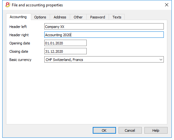Confirm with the OK button
This screenshot has height=140, width=174.
tap(104, 130)
